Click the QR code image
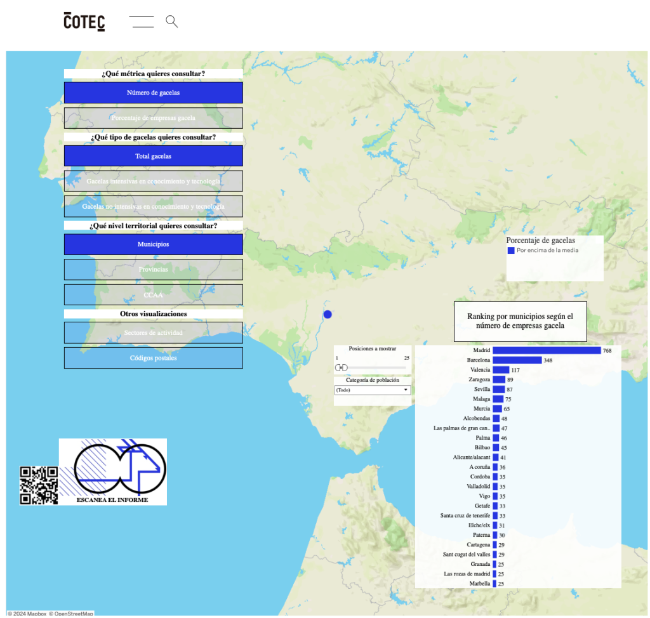The width and height of the screenshot is (650, 618). click(x=39, y=485)
